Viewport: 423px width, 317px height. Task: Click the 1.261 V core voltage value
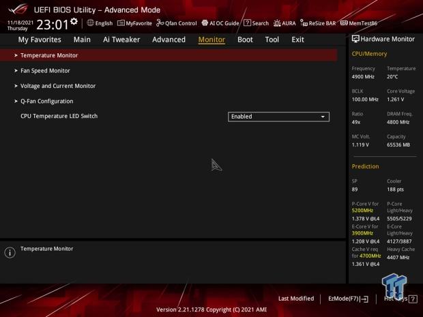coord(396,100)
